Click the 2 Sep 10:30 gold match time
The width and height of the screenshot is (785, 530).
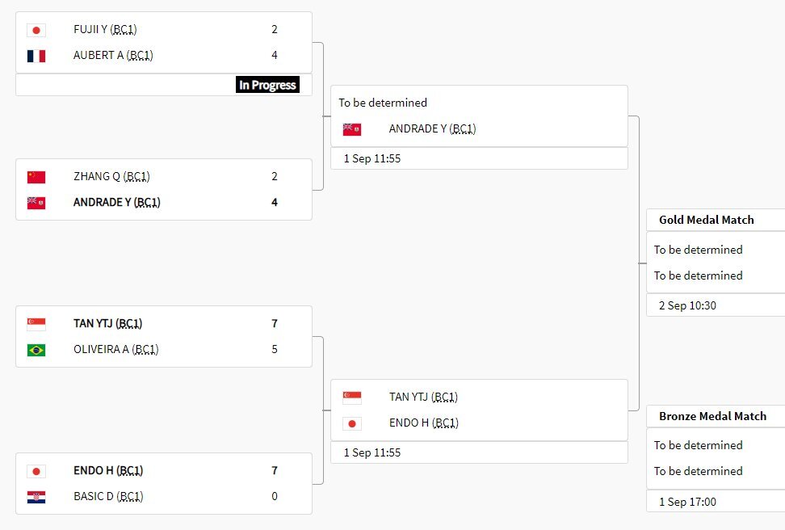pyautogui.click(x=687, y=305)
